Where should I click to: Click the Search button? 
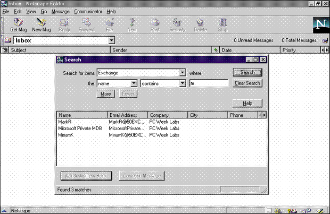pos(247,72)
